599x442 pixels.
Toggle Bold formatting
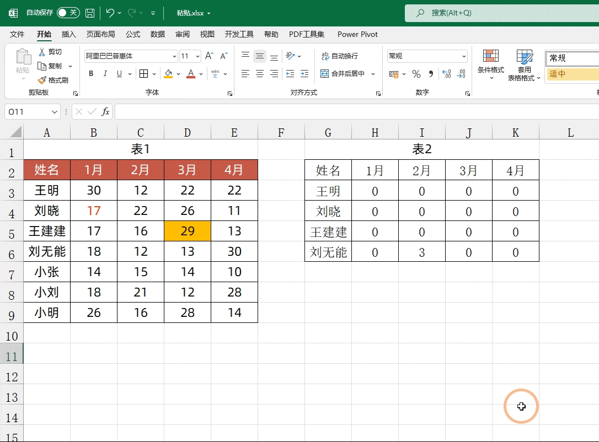[x=91, y=74]
